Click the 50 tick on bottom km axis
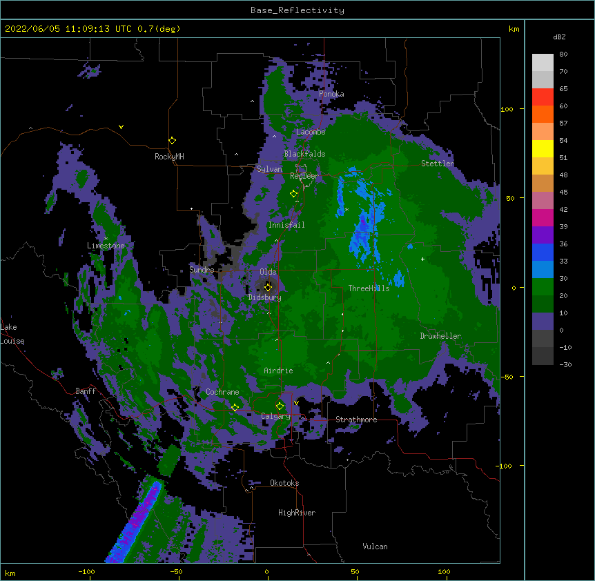The height and width of the screenshot is (581, 595). coord(355,572)
